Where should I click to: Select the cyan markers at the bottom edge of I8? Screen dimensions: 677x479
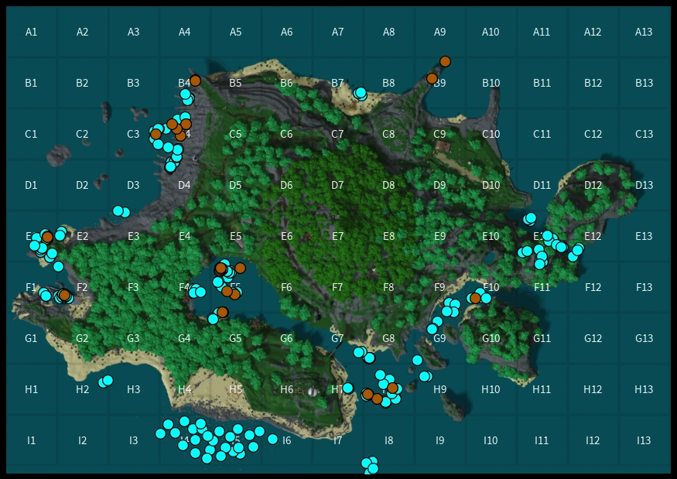tap(370, 465)
